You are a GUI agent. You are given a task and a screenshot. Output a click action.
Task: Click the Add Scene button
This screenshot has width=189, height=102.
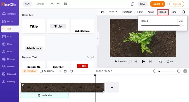click(47, 71)
